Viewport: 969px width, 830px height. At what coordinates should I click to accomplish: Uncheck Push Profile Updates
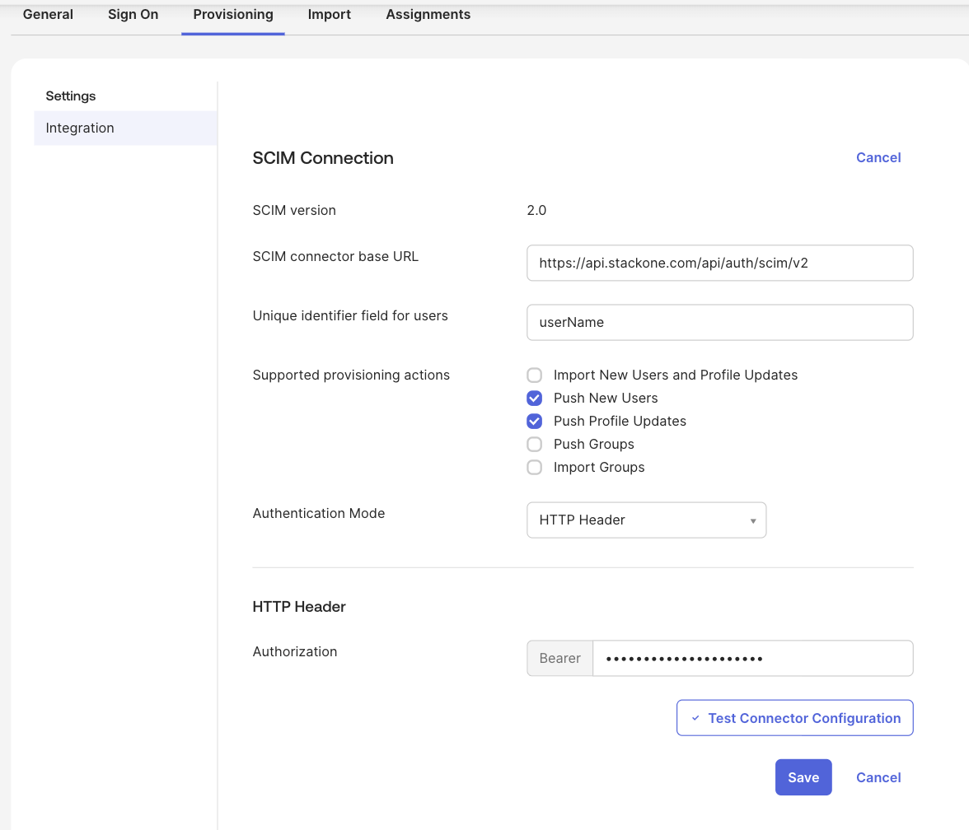[x=535, y=422]
